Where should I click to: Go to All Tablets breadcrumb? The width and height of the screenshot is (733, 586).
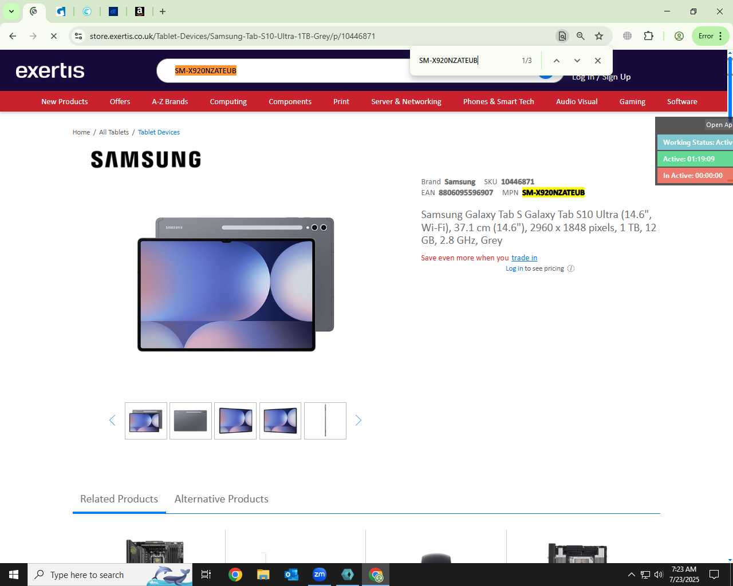point(114,132)
